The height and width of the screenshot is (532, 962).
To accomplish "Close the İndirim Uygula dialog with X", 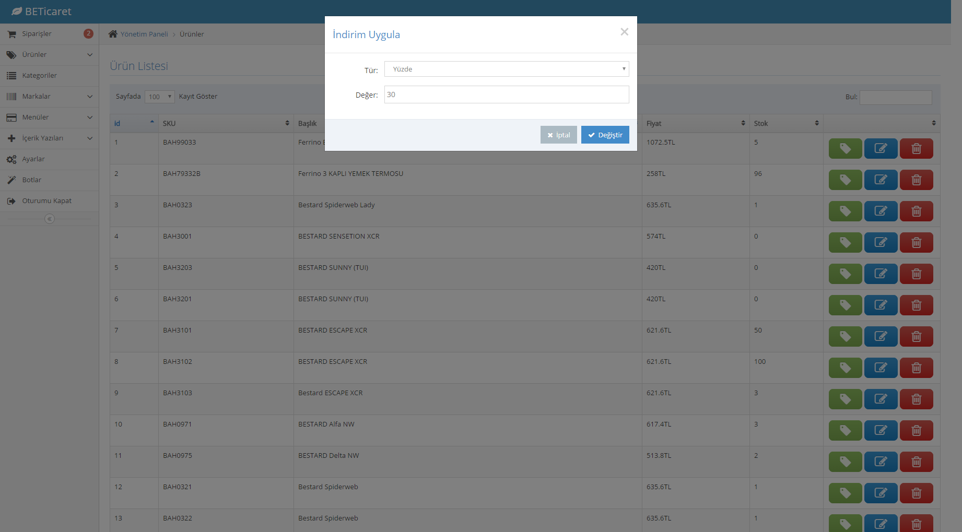I will pos(624,32).
